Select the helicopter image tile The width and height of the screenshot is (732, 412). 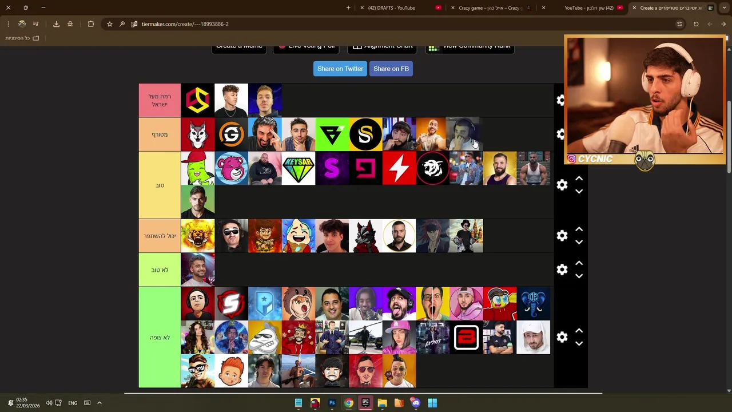[x=365, y=337]
